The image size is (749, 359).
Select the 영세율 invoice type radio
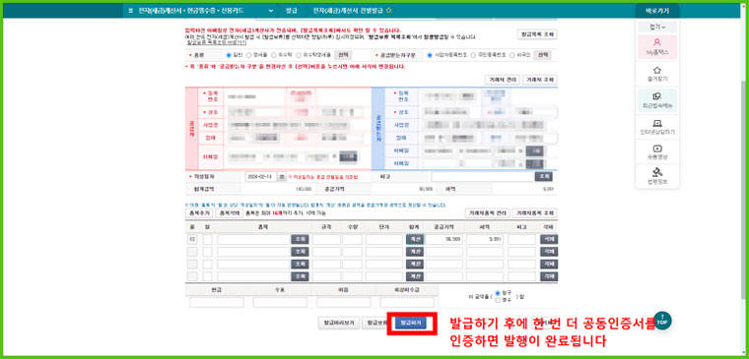coord(249,55)
